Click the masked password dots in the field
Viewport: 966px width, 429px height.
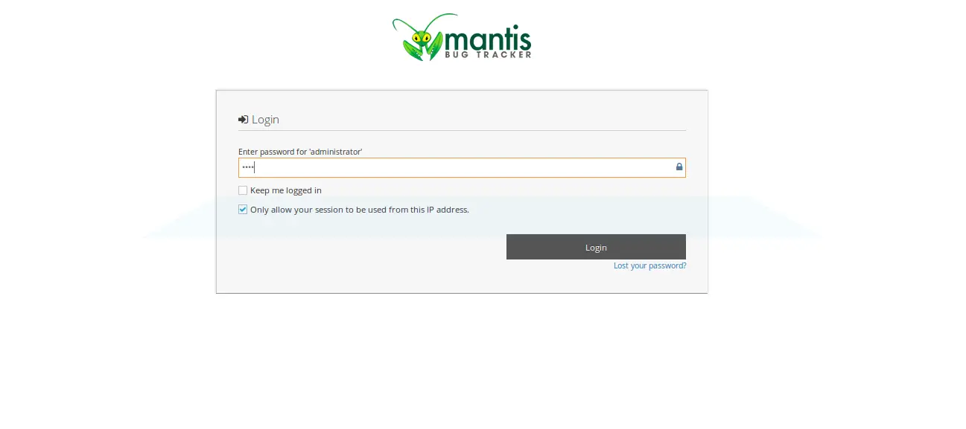pyautogui.click(x=248, y=167)
